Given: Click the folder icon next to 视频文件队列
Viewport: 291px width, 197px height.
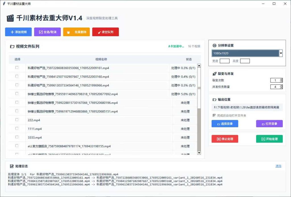Looking at the screenshot, I should 12,46.
